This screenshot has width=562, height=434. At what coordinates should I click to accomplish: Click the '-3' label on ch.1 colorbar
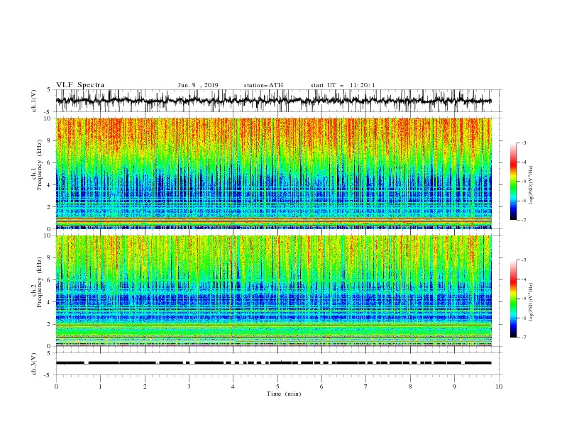click(x=523, y=143)
